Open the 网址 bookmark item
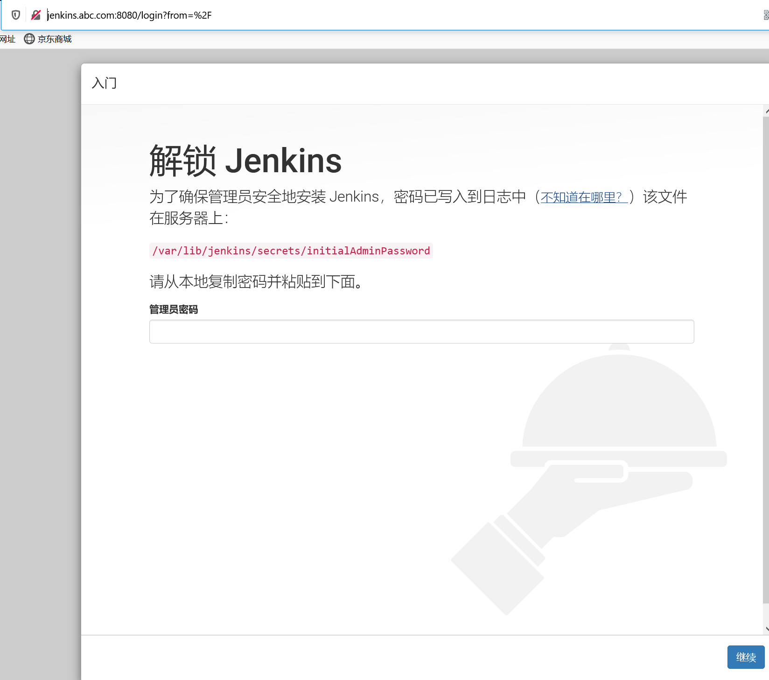Screen dimensions: 769x680 pos(7,39)
